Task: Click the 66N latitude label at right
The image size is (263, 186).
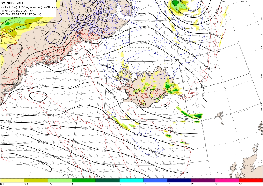Action: click(261, 48)
